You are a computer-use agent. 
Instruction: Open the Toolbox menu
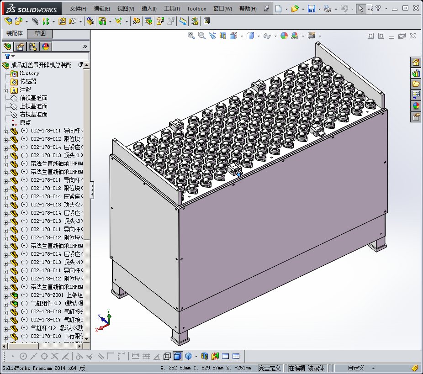coord(196,9)
